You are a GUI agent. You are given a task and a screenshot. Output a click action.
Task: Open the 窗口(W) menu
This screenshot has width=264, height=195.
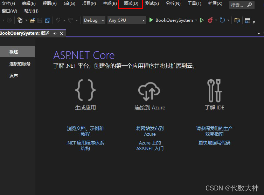click(x=9, y=11)
